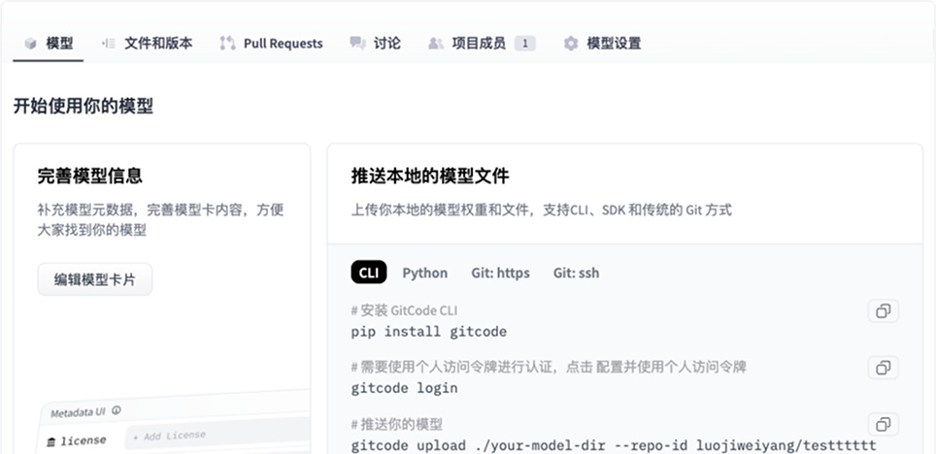Show the Git: https instructions
This screenshot has height=454, width=936.
(x=500, y=273)
